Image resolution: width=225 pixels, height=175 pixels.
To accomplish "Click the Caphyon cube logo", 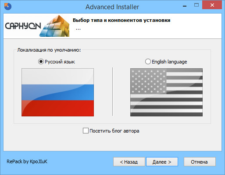I will click(x=54, y=26).
